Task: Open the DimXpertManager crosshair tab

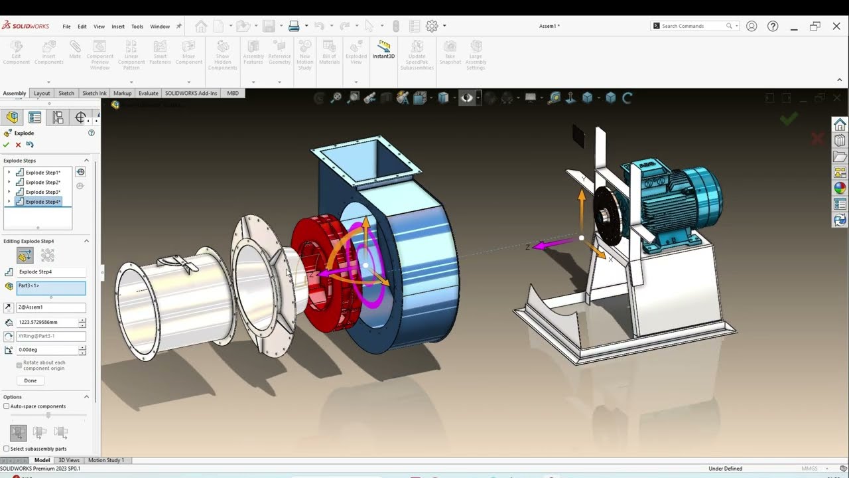Action: point(80,118)
